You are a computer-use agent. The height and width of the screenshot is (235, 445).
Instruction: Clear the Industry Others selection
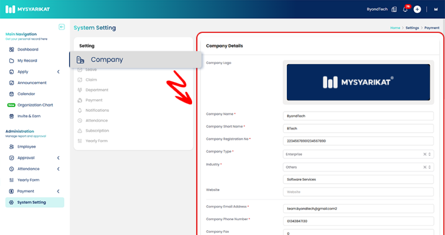[425, 167]
